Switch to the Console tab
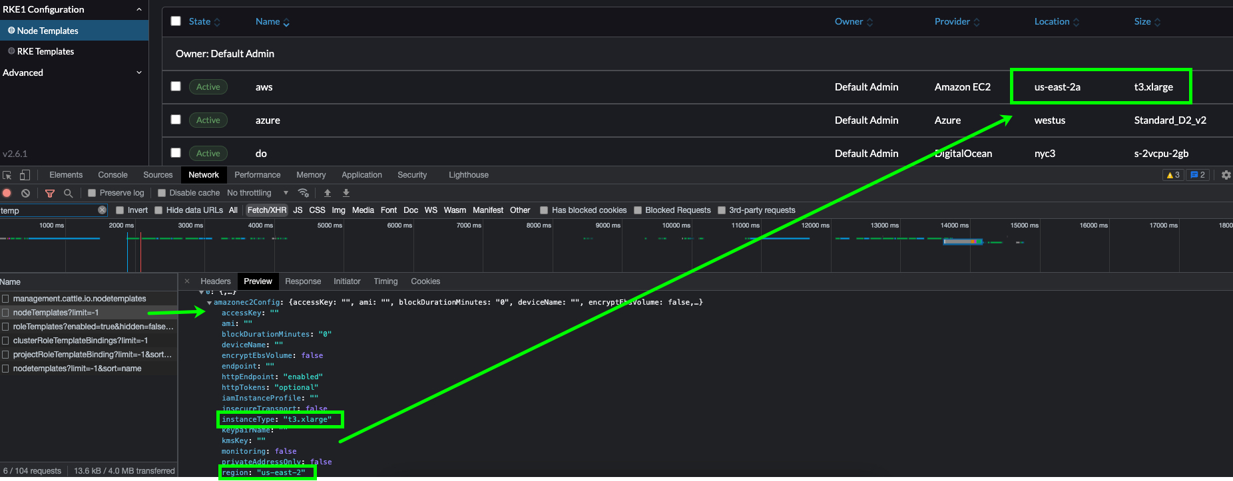This screenshot has height=481, width=1233. click(113, 175)
